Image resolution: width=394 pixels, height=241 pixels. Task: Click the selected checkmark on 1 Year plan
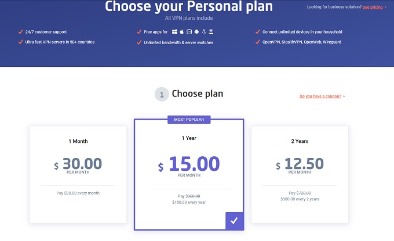coord(234,221)
